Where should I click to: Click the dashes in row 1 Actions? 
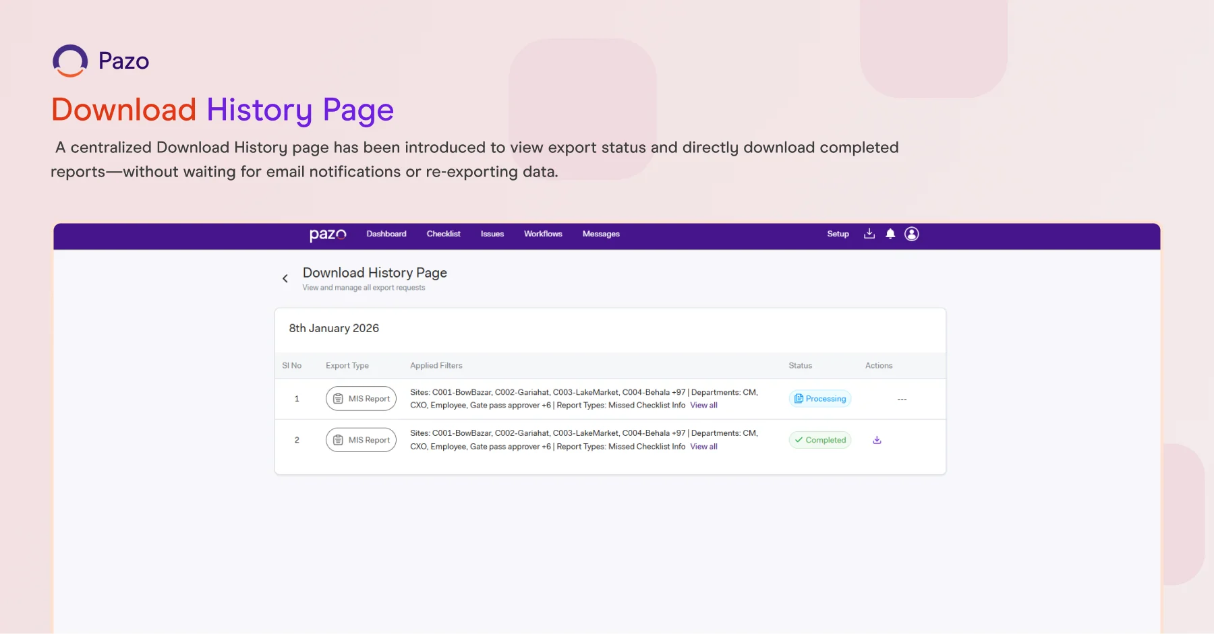click(902, 400)
